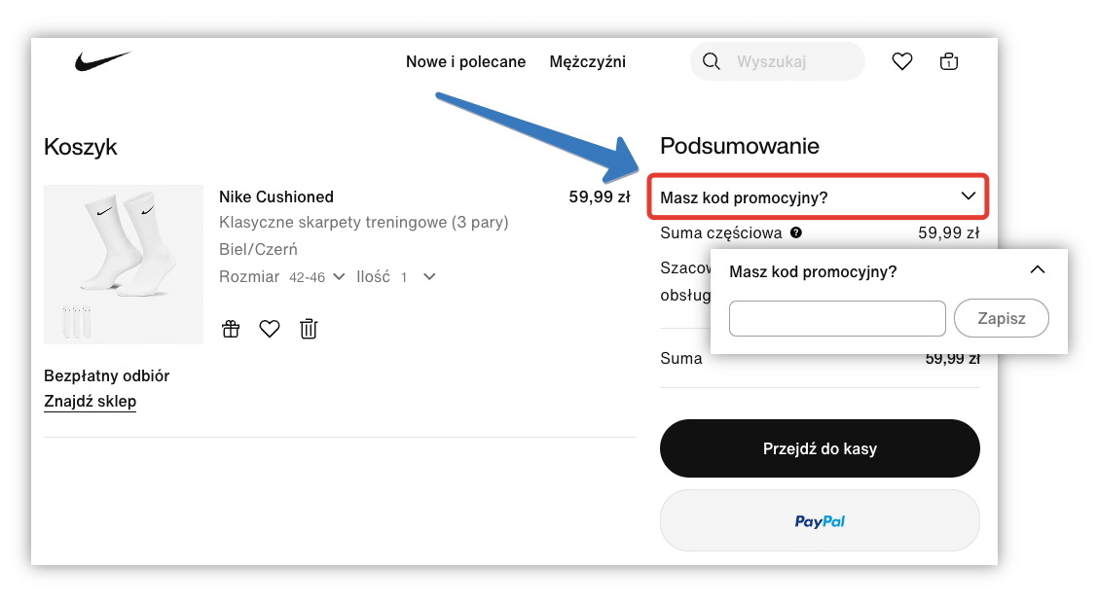1098x605 pixels.
Task: Open search via the magnifying glass icon
Action: coord(711,60)
